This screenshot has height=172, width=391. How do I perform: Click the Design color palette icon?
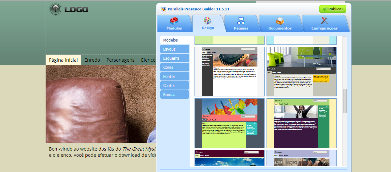208,21
